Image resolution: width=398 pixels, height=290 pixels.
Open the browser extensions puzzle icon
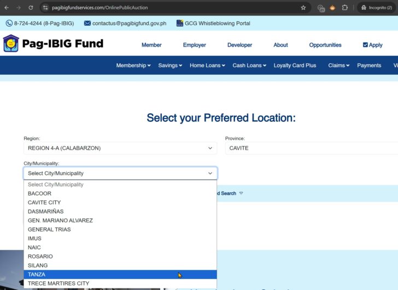[x=345, y=8]
